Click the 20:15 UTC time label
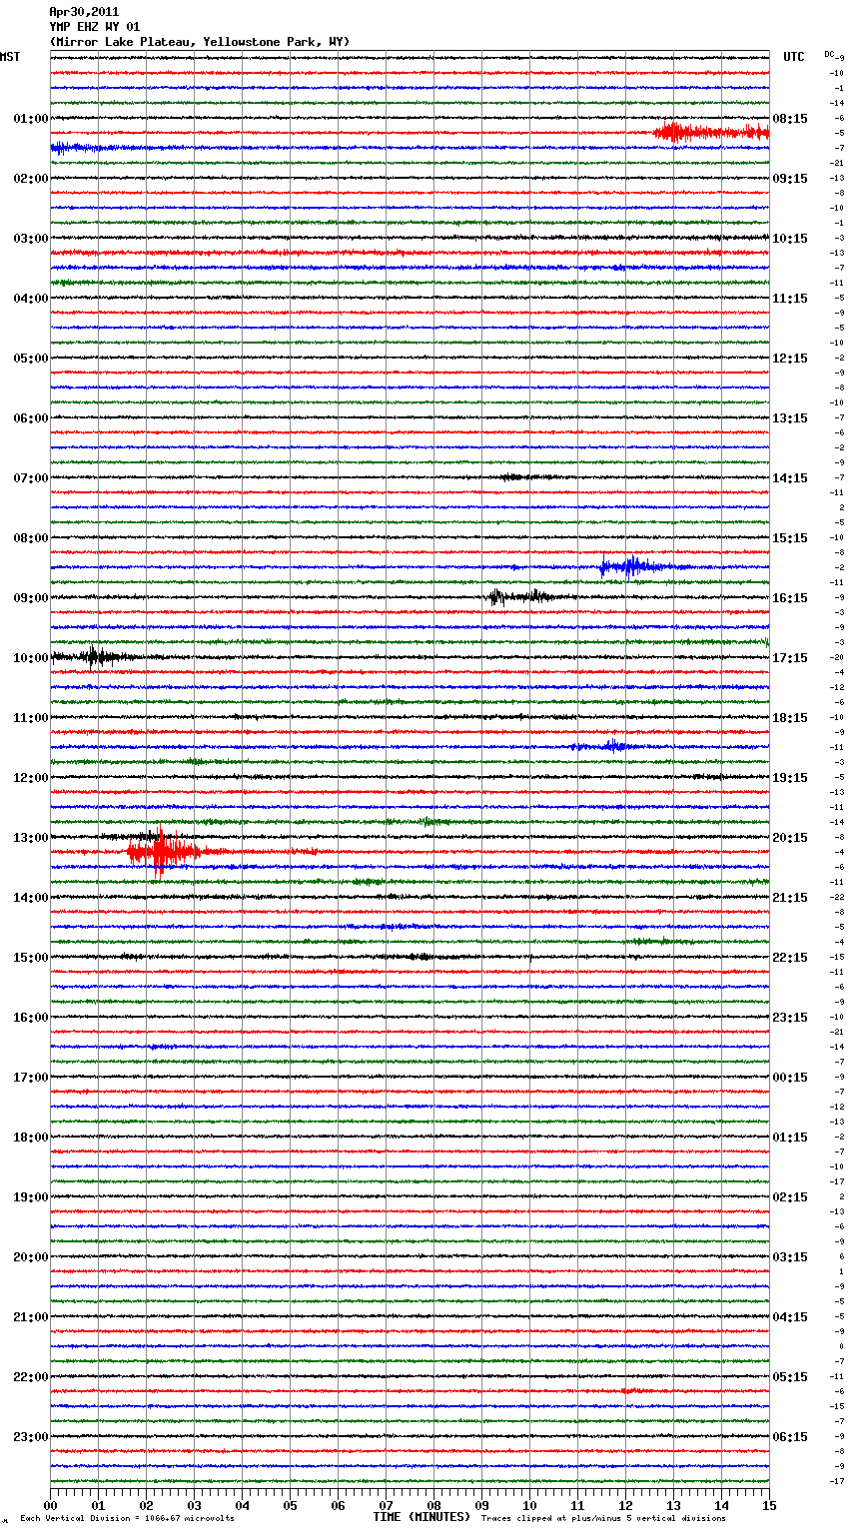The width and height of the screenshot is (849, 1532). 790,838
